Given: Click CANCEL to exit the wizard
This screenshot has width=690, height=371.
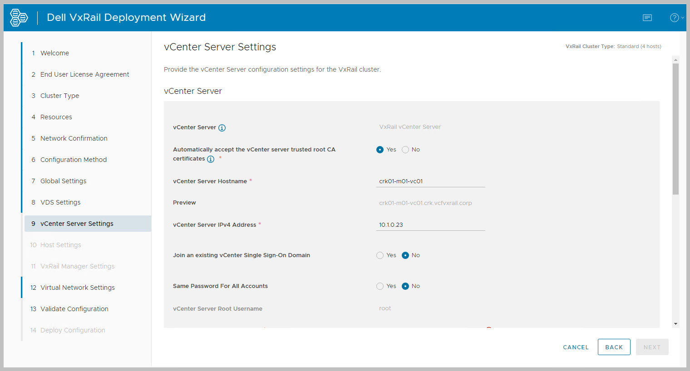Looking at the screenshot, I should (x=576, y=347).
